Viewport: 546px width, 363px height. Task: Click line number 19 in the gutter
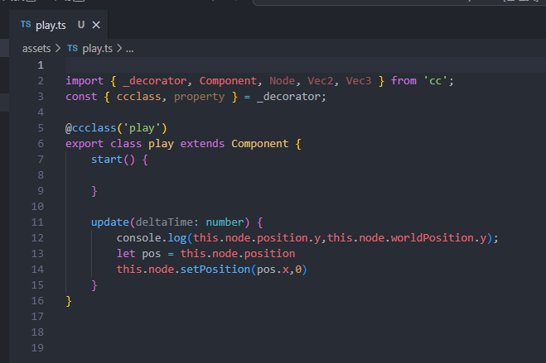(37, 348)
